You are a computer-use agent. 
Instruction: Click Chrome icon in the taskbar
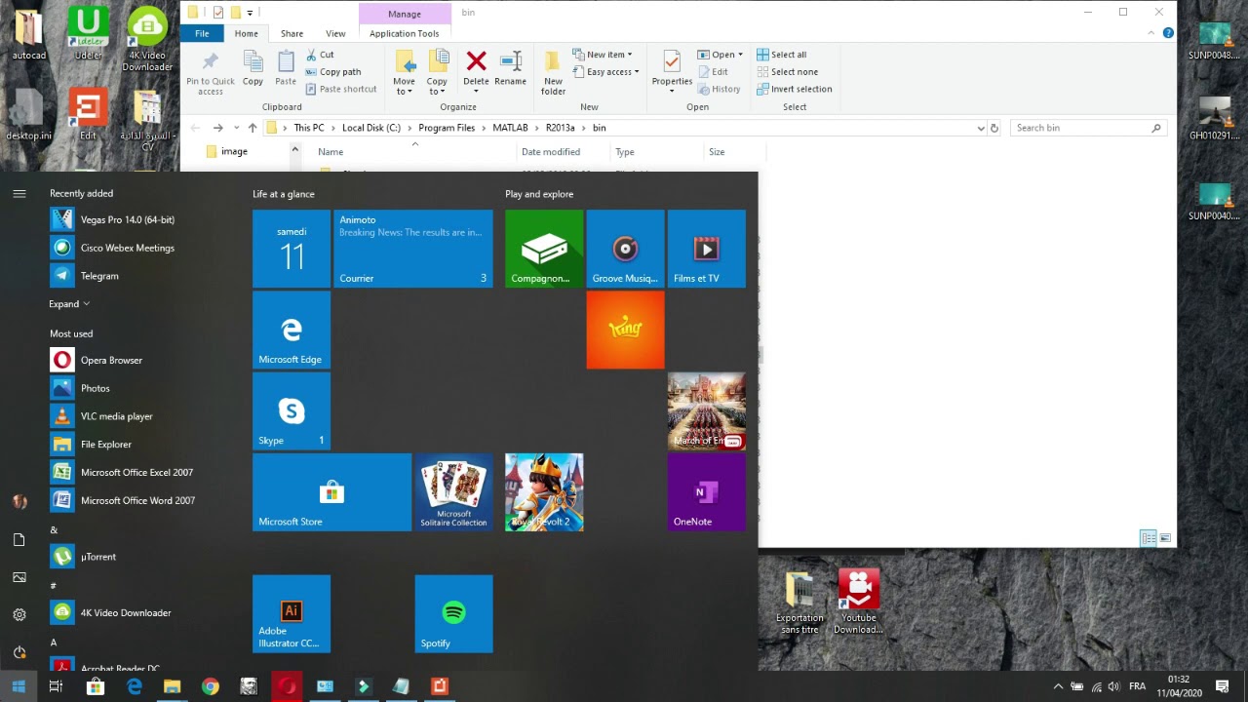pyautogui.click(x=210, y=686)
